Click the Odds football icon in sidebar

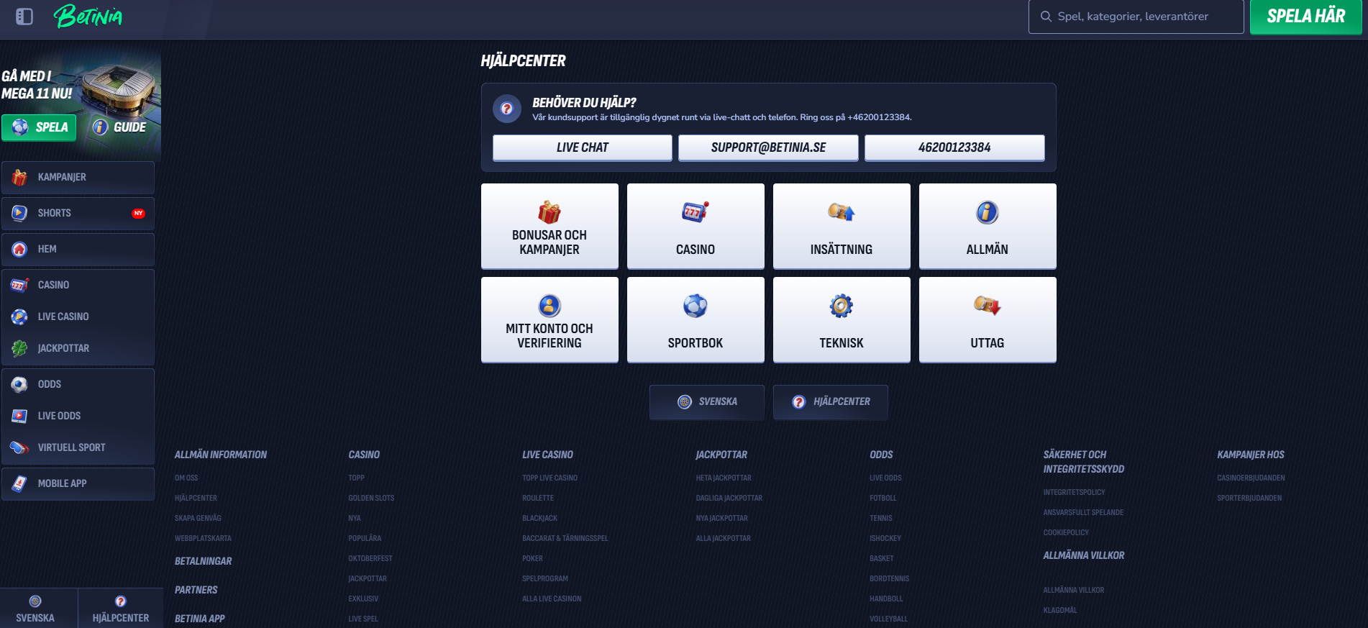pos(19,385)
